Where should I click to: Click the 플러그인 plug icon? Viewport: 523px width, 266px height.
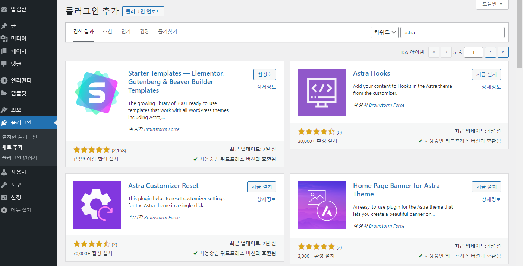[x=4, y=123]
